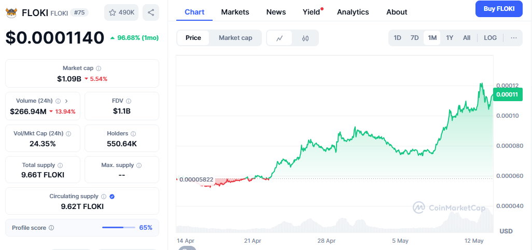Viewport: 532px width, 250px height.
Task: Open the Analytics tab
Action: tap(353, 12)
